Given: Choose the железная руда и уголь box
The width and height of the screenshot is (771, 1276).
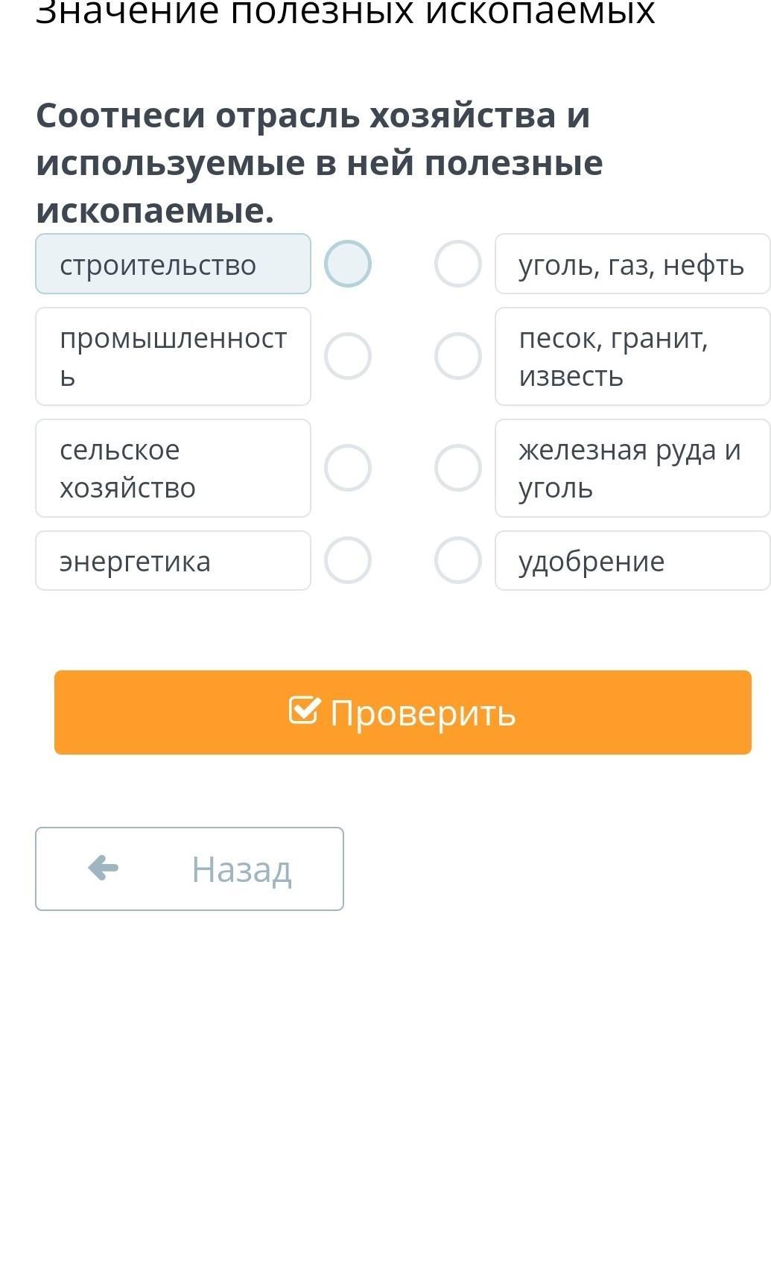Looking at the screenshot, I should (632, 468).
